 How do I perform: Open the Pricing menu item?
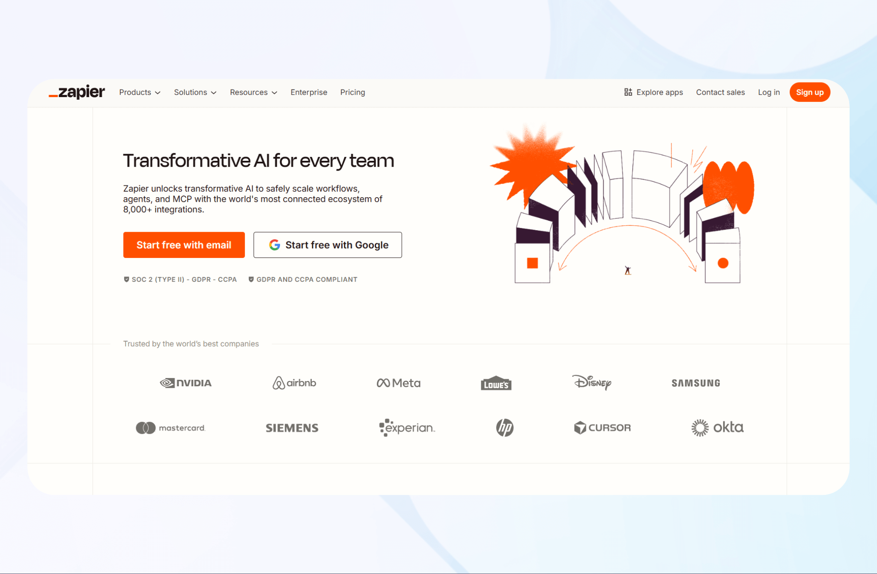(x=352, y=92)
